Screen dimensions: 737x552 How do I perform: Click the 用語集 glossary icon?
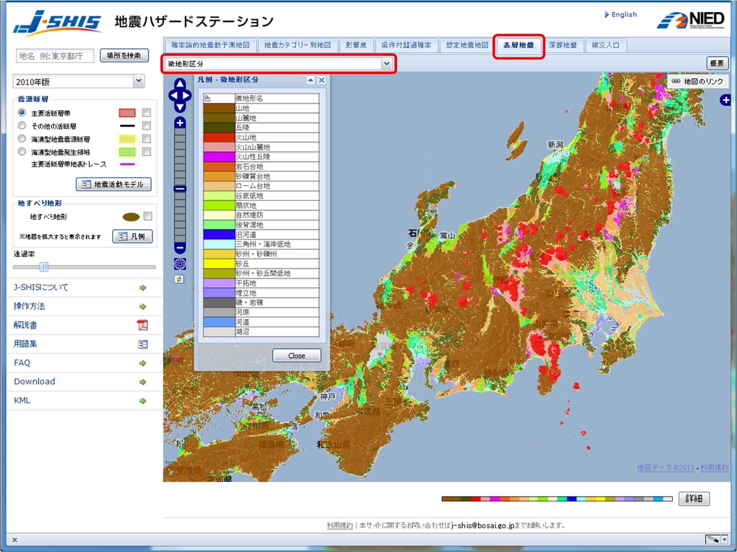144,344
